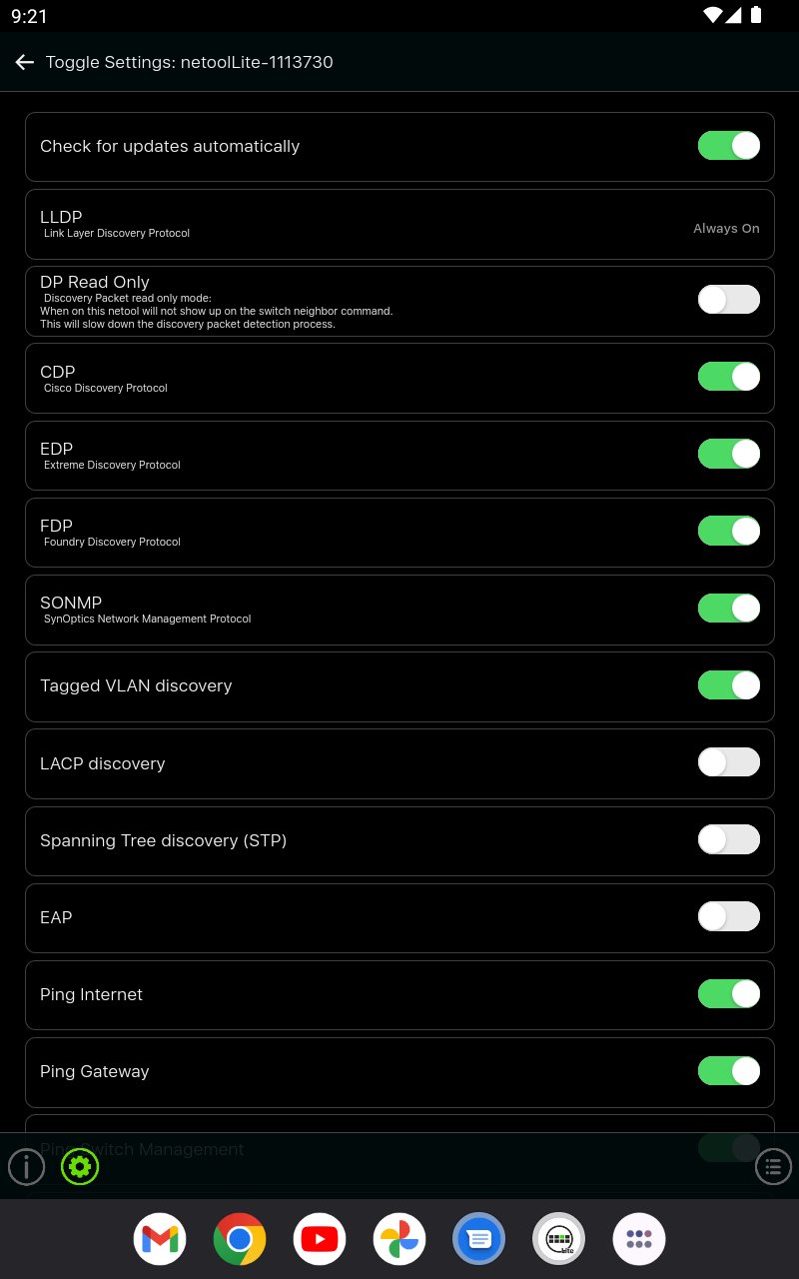Turn on Spanning Tree discovery toggle
799x1279 pixels.
point(728,840)
